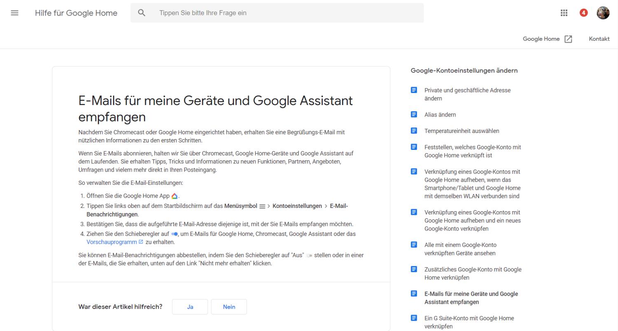Click the Google Home app icon in step 1
The width and height of the screenshot is (618, 331).
(175, 196)
